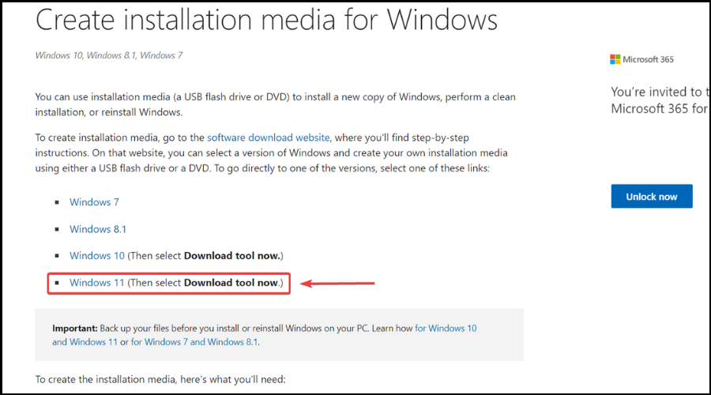Open the Microsoft 365 brand text
The image size is (711, 395).
(648, 59)
